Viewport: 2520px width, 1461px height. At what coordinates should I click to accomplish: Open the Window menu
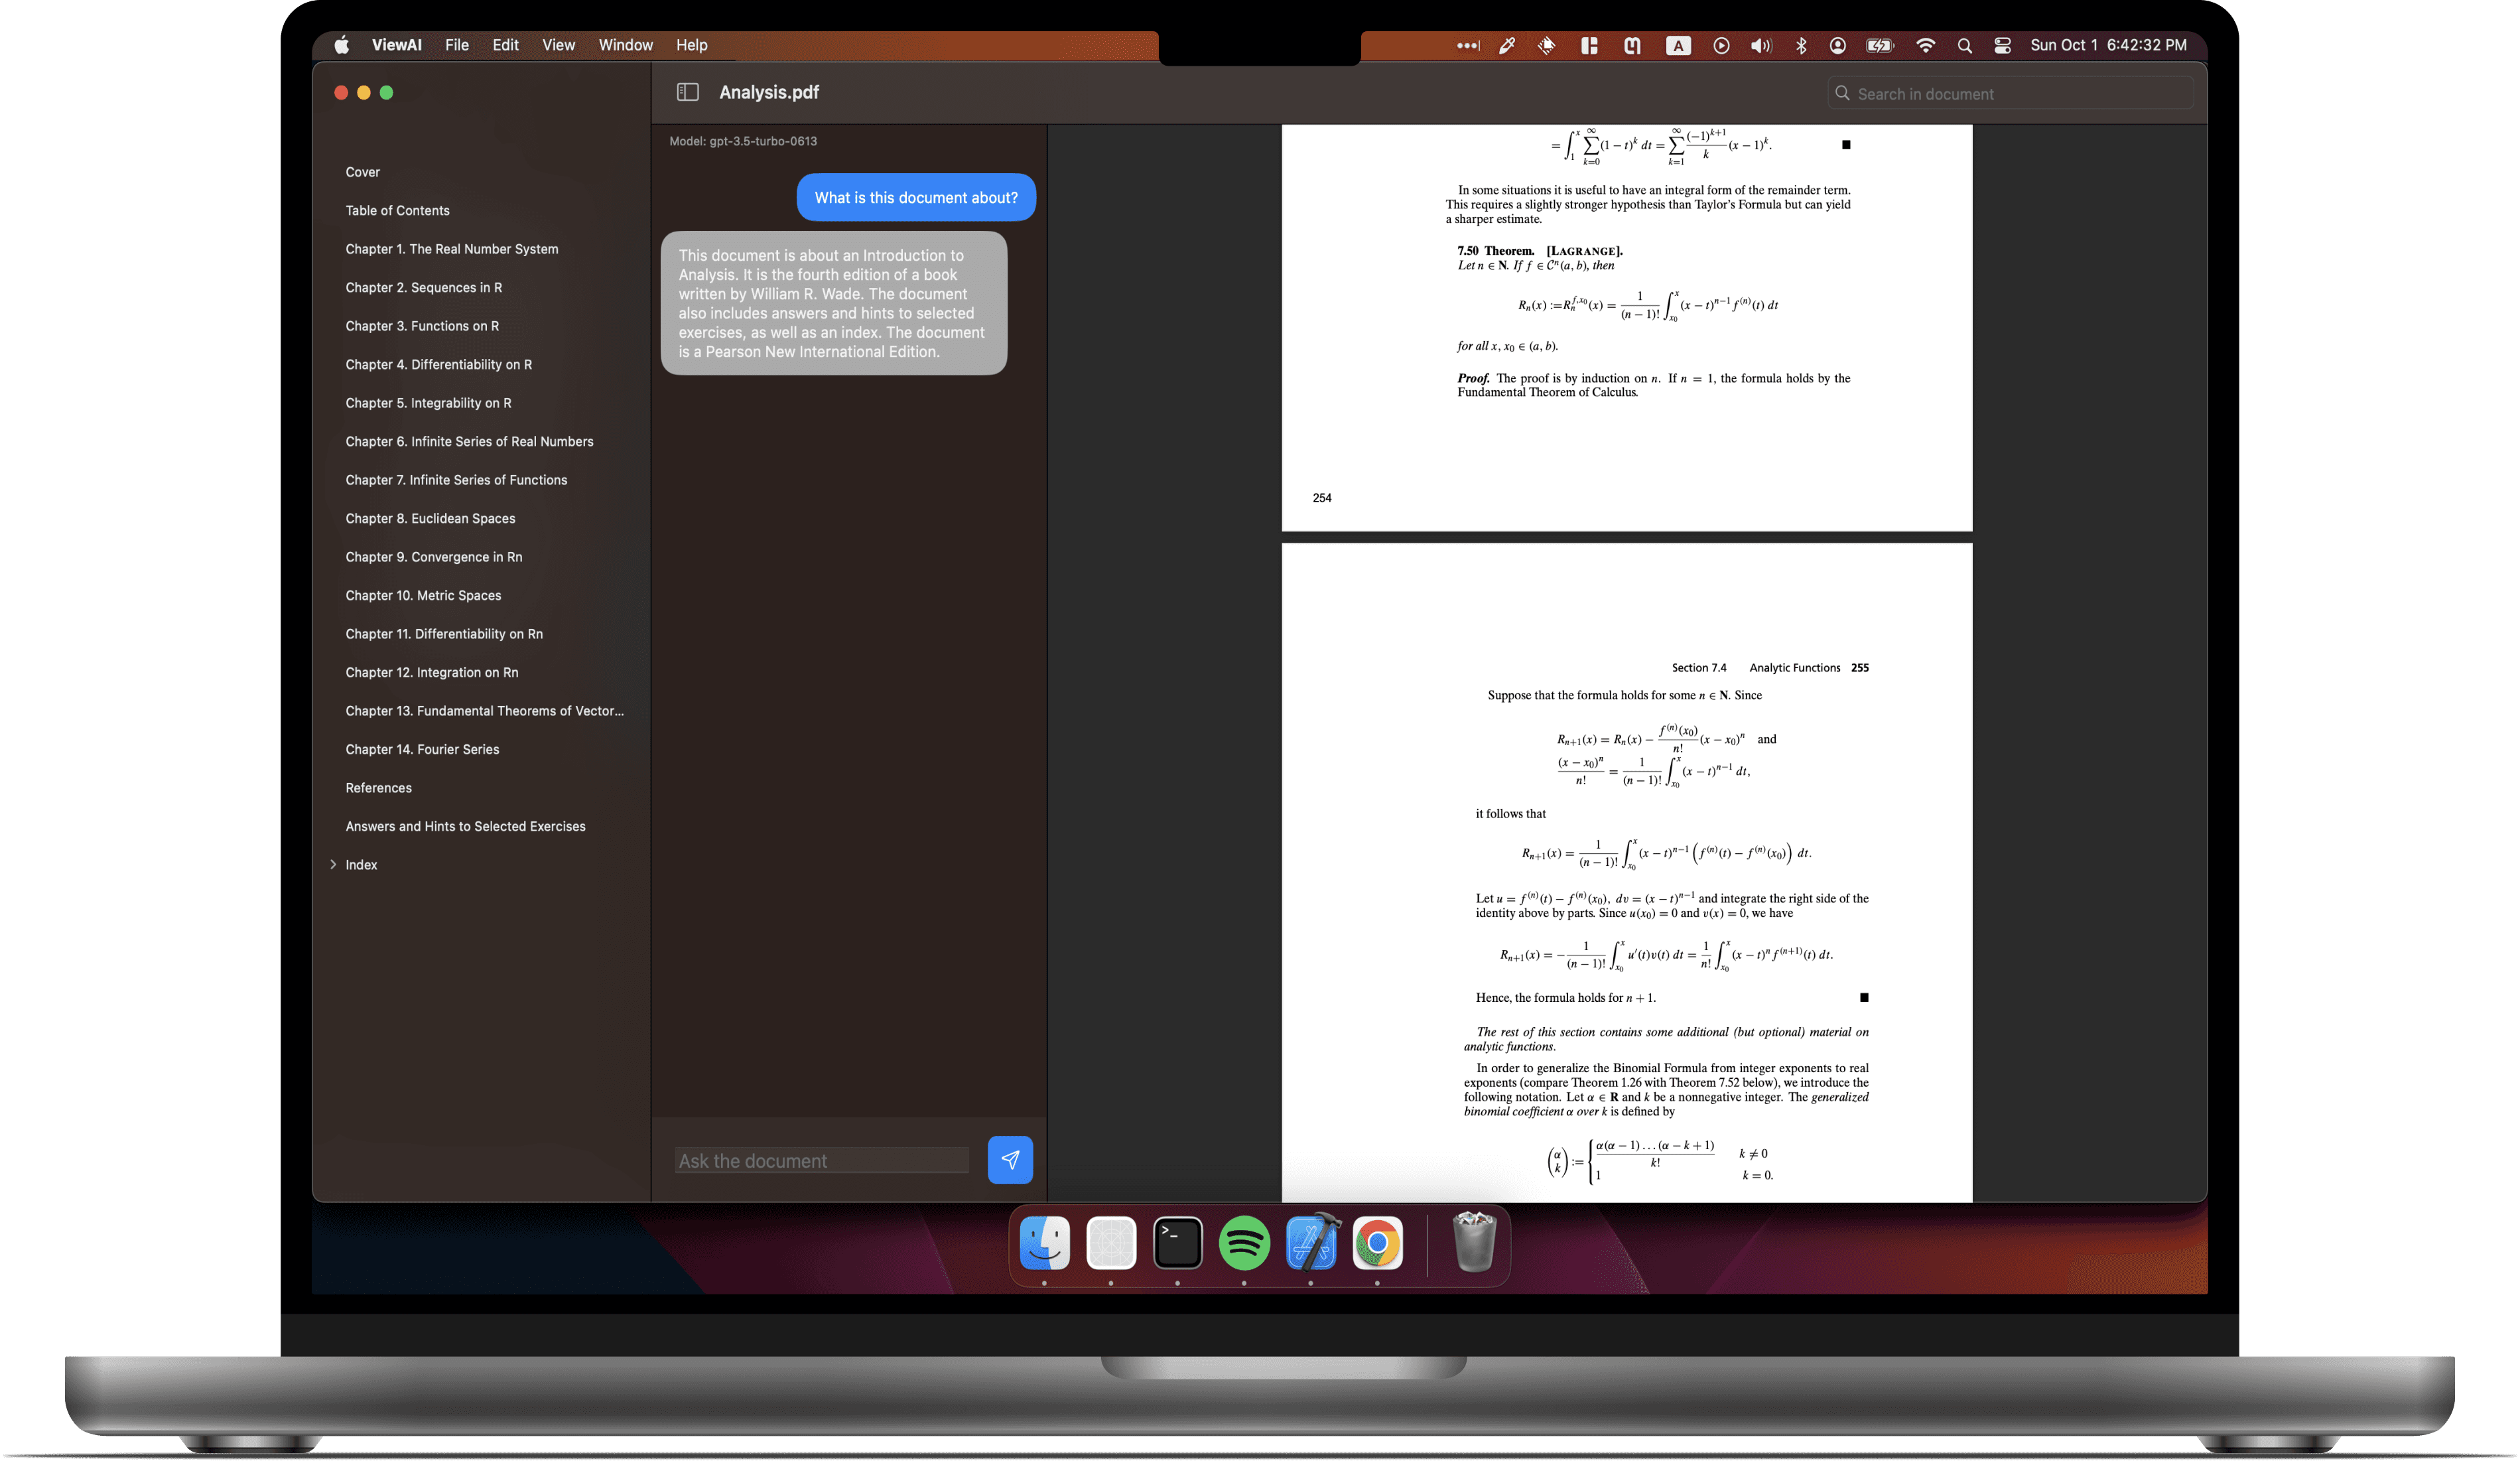(x=625, y=45)
